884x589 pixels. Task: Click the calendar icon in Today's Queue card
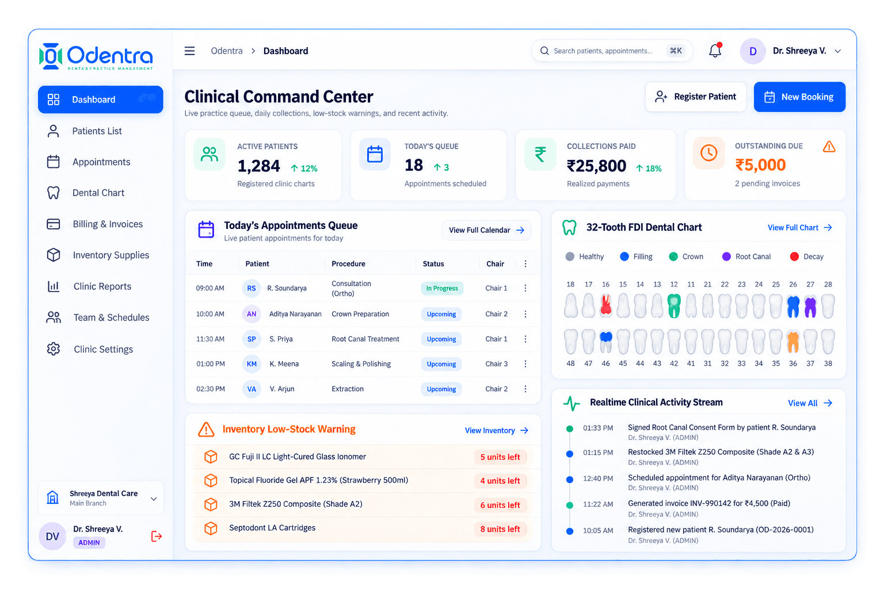(x=375, y=154)
